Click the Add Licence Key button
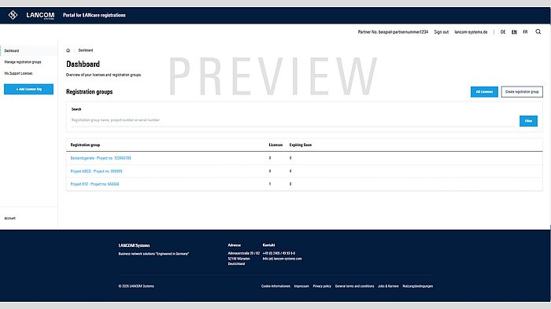The image size is (551, 309). point(29,89)
